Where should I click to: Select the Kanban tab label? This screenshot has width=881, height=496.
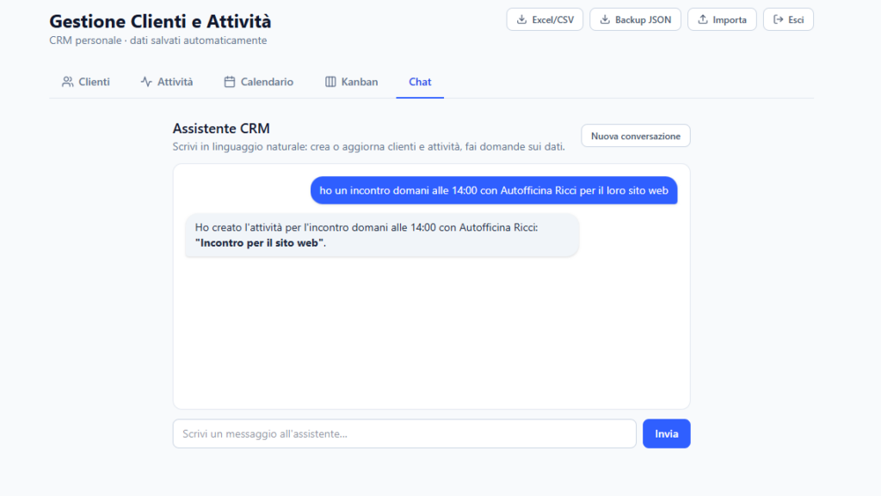(360, 82)
